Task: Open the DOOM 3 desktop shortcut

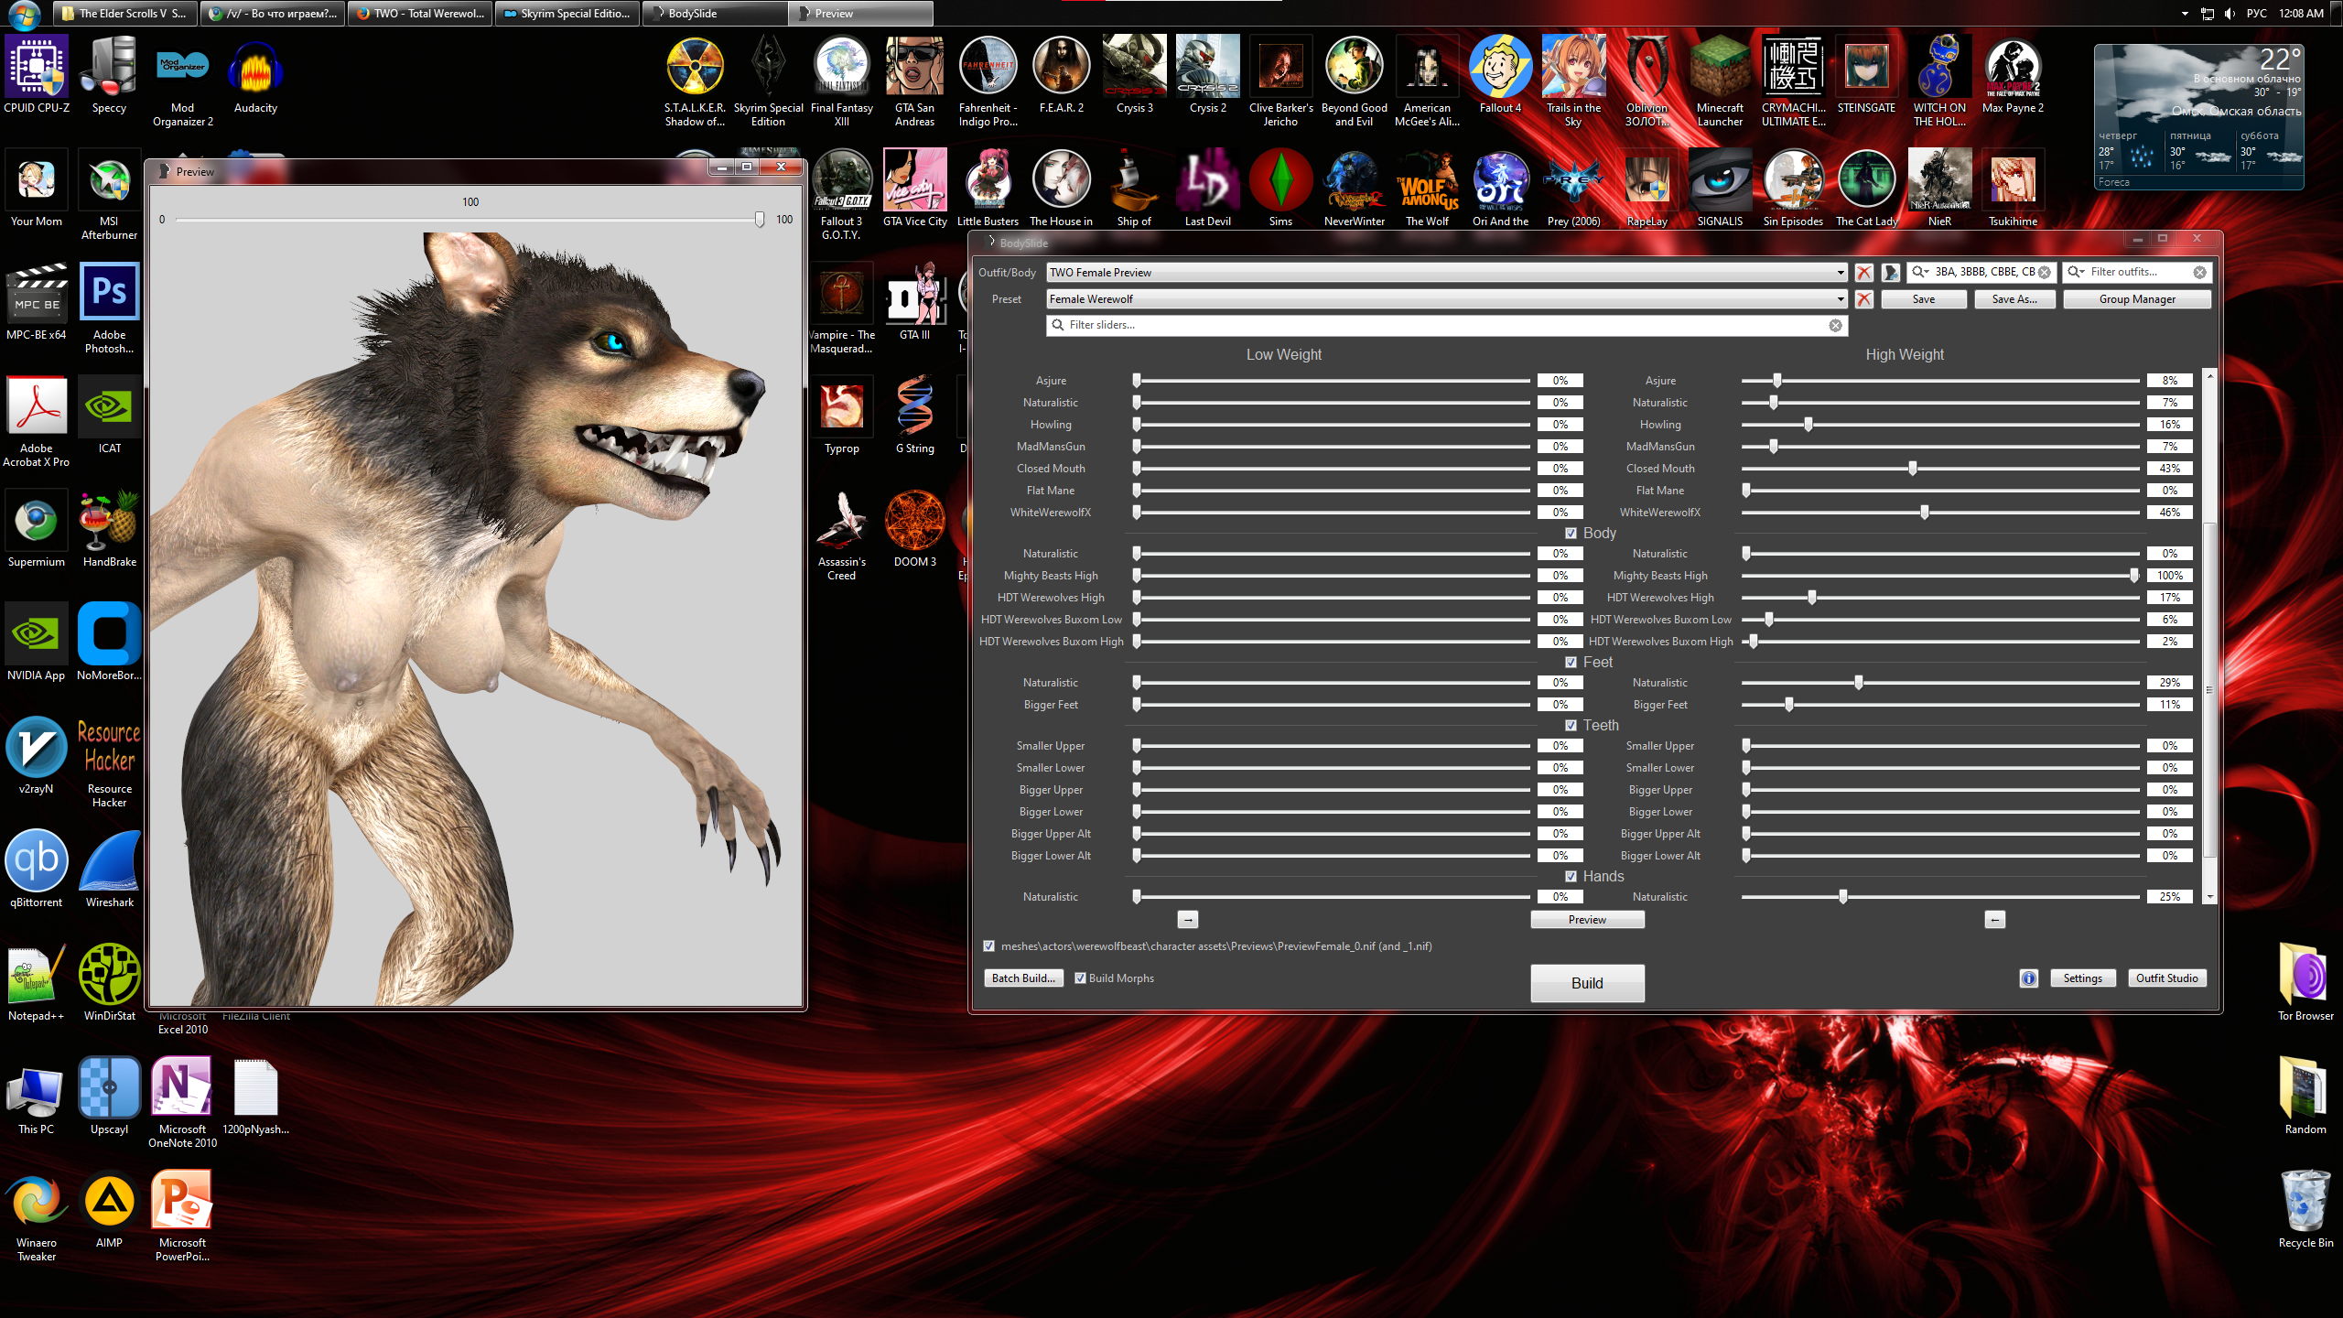Action: [x=915, y=529]
